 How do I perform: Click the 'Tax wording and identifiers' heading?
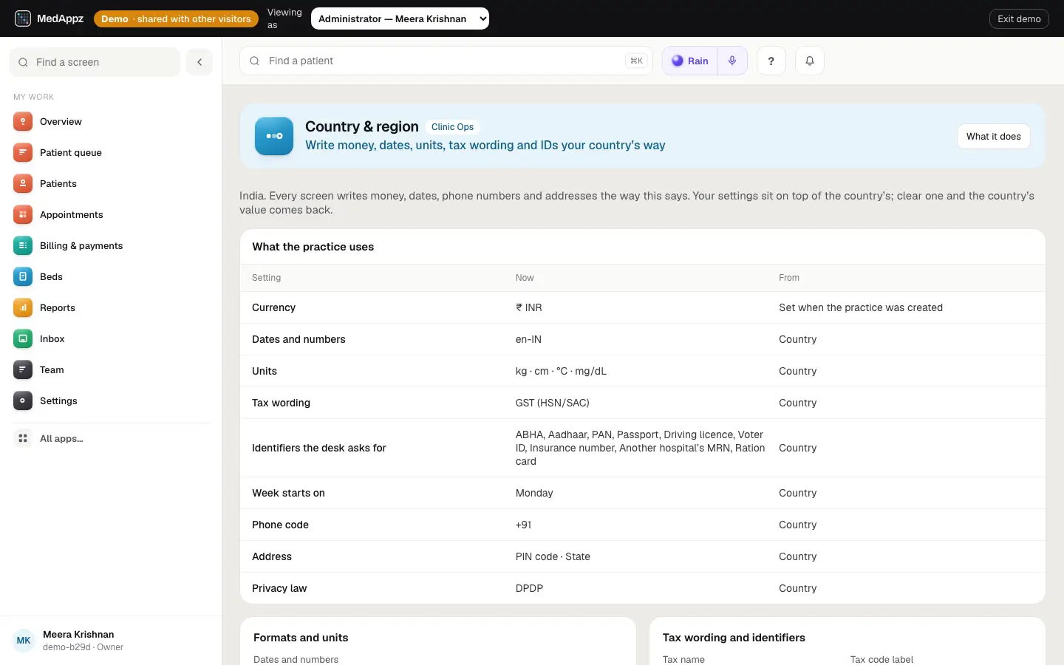coord(734,638)
